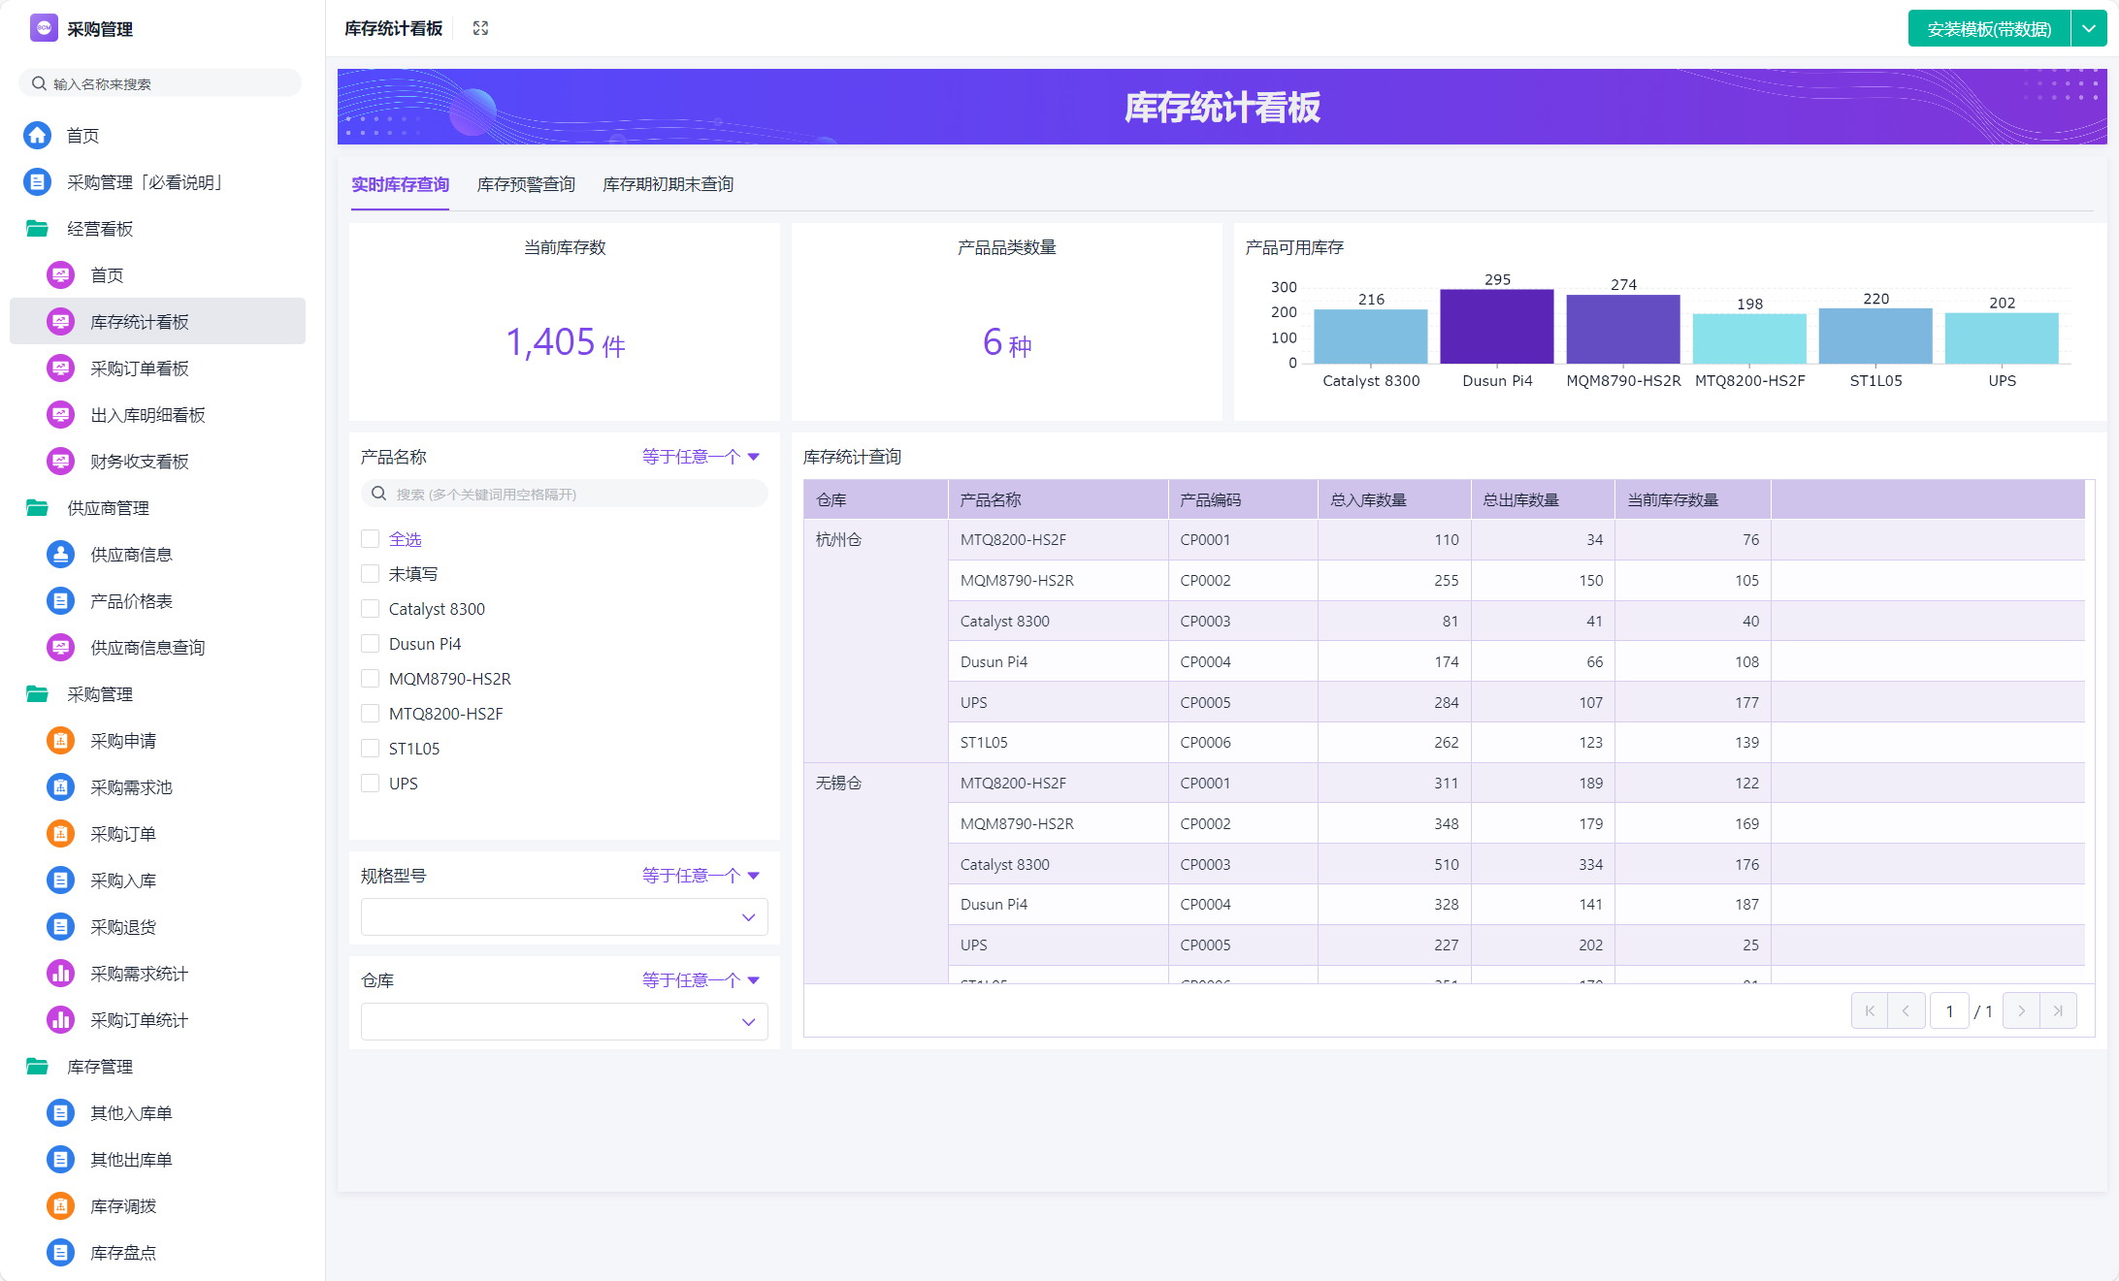Click the fullscreen expand icon beside title
The height and width of the screenshot is (1281, 2119).
click(x=480, y=28)
